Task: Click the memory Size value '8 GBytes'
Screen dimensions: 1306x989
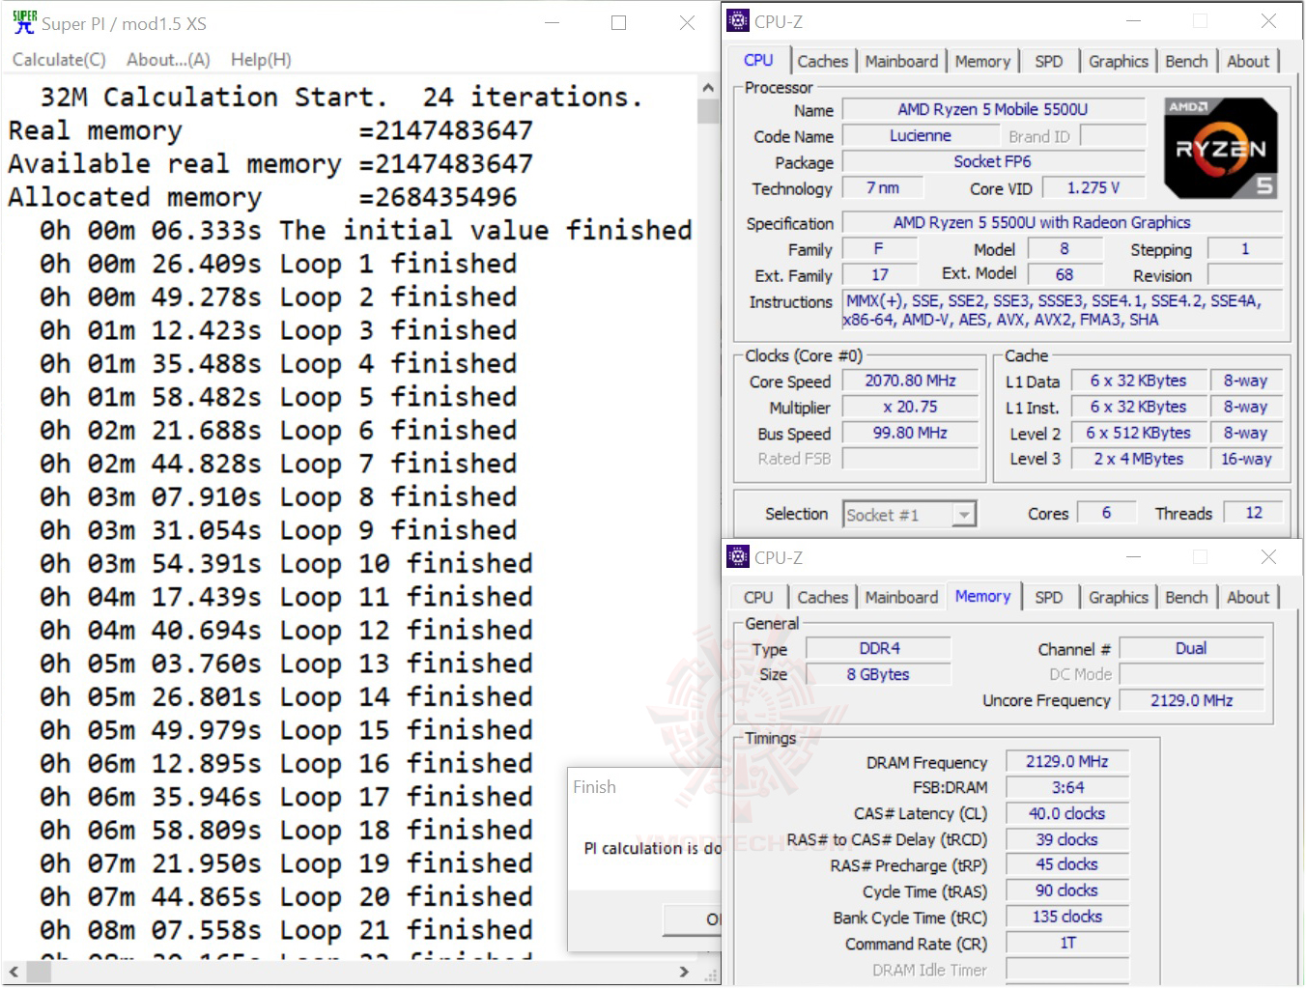Action: click(x=879, y=674)
